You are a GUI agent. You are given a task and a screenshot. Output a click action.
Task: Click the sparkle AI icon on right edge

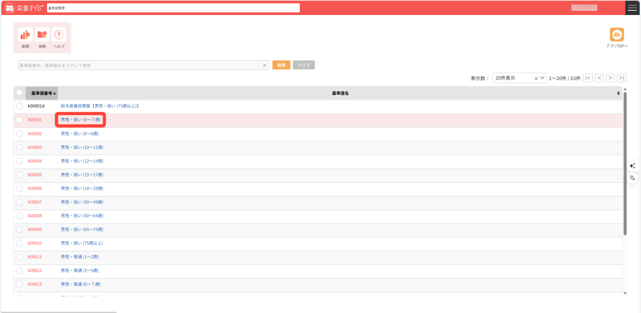[632, 166]
